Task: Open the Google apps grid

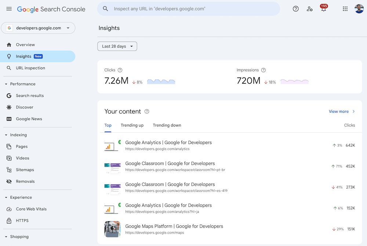Action: [x=345, y=9]
